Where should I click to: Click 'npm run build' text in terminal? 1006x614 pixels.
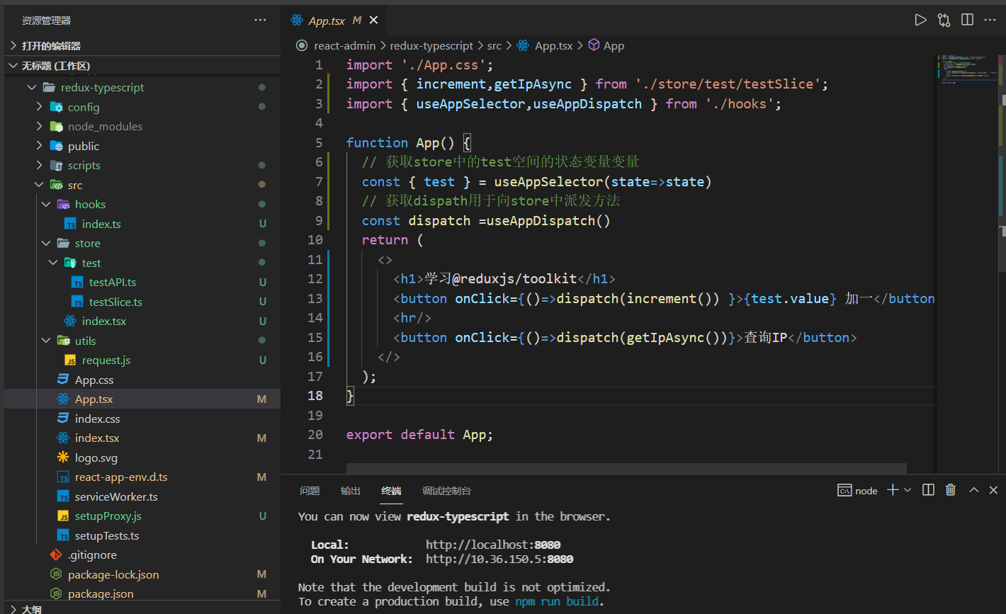556,601
